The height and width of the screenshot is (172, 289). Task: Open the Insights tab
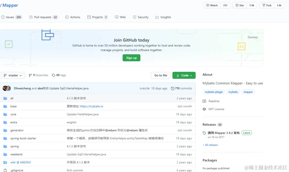(163, 17)
